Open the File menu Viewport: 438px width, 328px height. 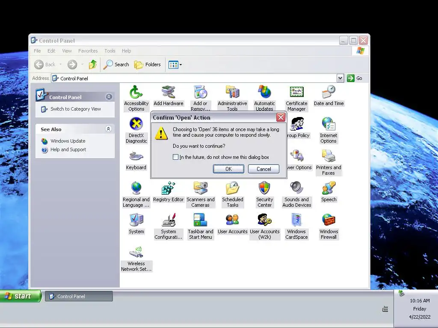click(37, 51)
